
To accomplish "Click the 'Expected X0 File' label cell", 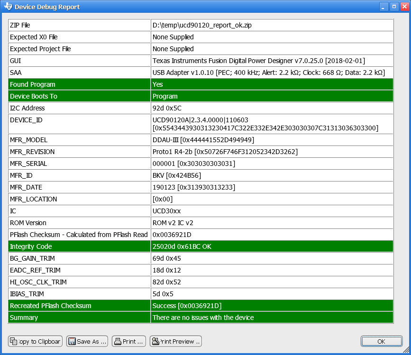I will [79, 37].
